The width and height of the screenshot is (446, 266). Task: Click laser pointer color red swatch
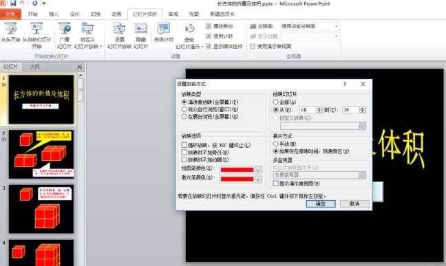[x=237, y=179]
